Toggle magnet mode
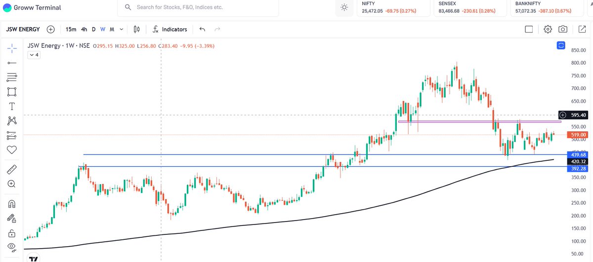The width and height of the screenshot is (593, 262). point(12,204)
